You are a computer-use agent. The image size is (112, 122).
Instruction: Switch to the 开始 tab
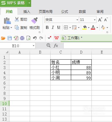9,12
